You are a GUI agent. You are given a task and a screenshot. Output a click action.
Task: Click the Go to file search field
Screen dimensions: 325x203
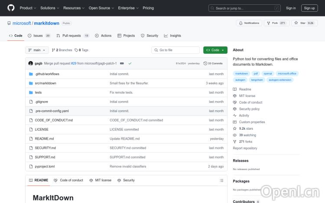(x=175, y=50)
